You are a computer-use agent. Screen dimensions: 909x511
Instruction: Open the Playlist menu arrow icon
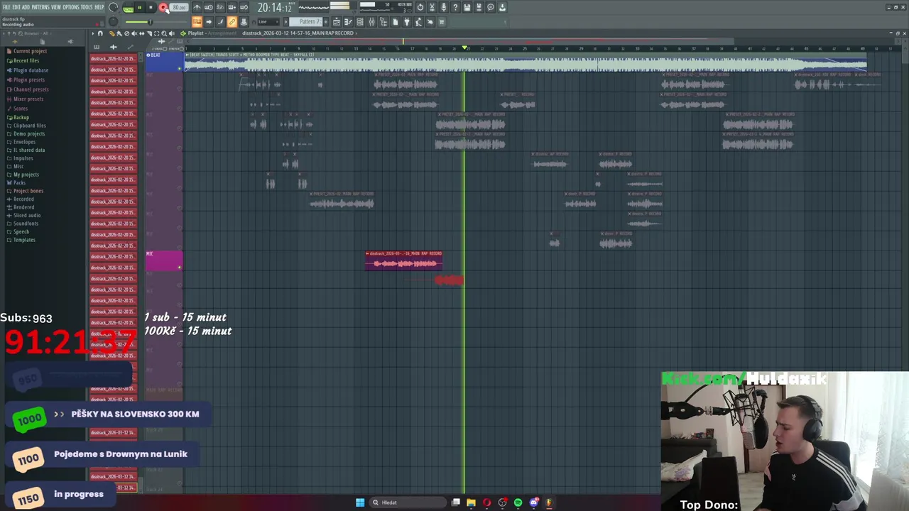point(93,33)
